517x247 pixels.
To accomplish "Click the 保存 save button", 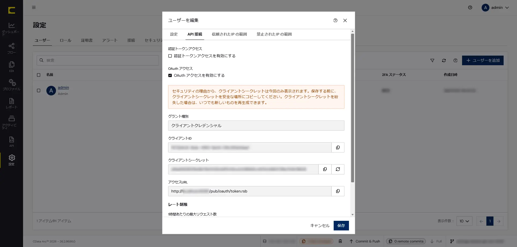I will (x=341, y=226).
